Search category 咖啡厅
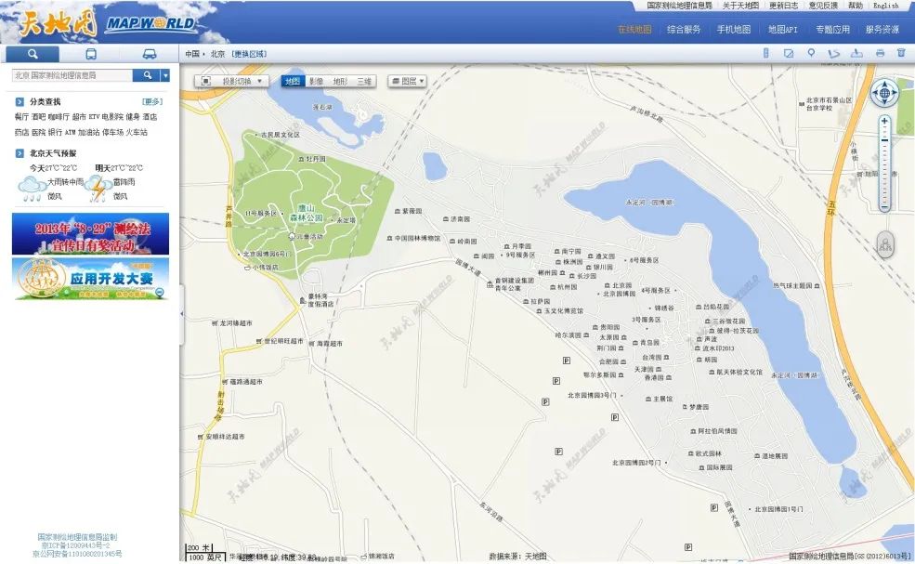This screenshot has height=564, width=915. (59, 117)
